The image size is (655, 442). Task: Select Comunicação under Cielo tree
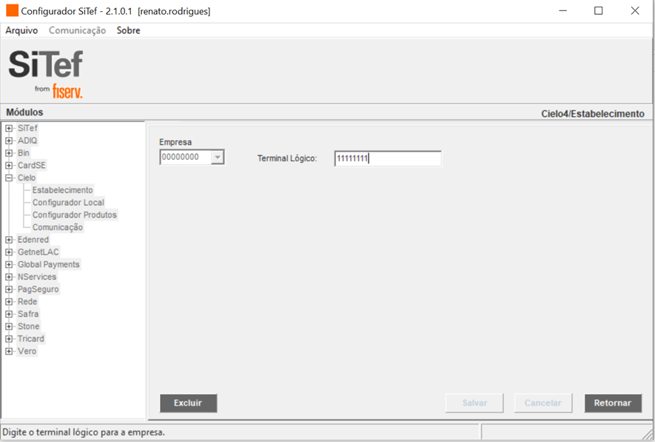click(58, 227)
